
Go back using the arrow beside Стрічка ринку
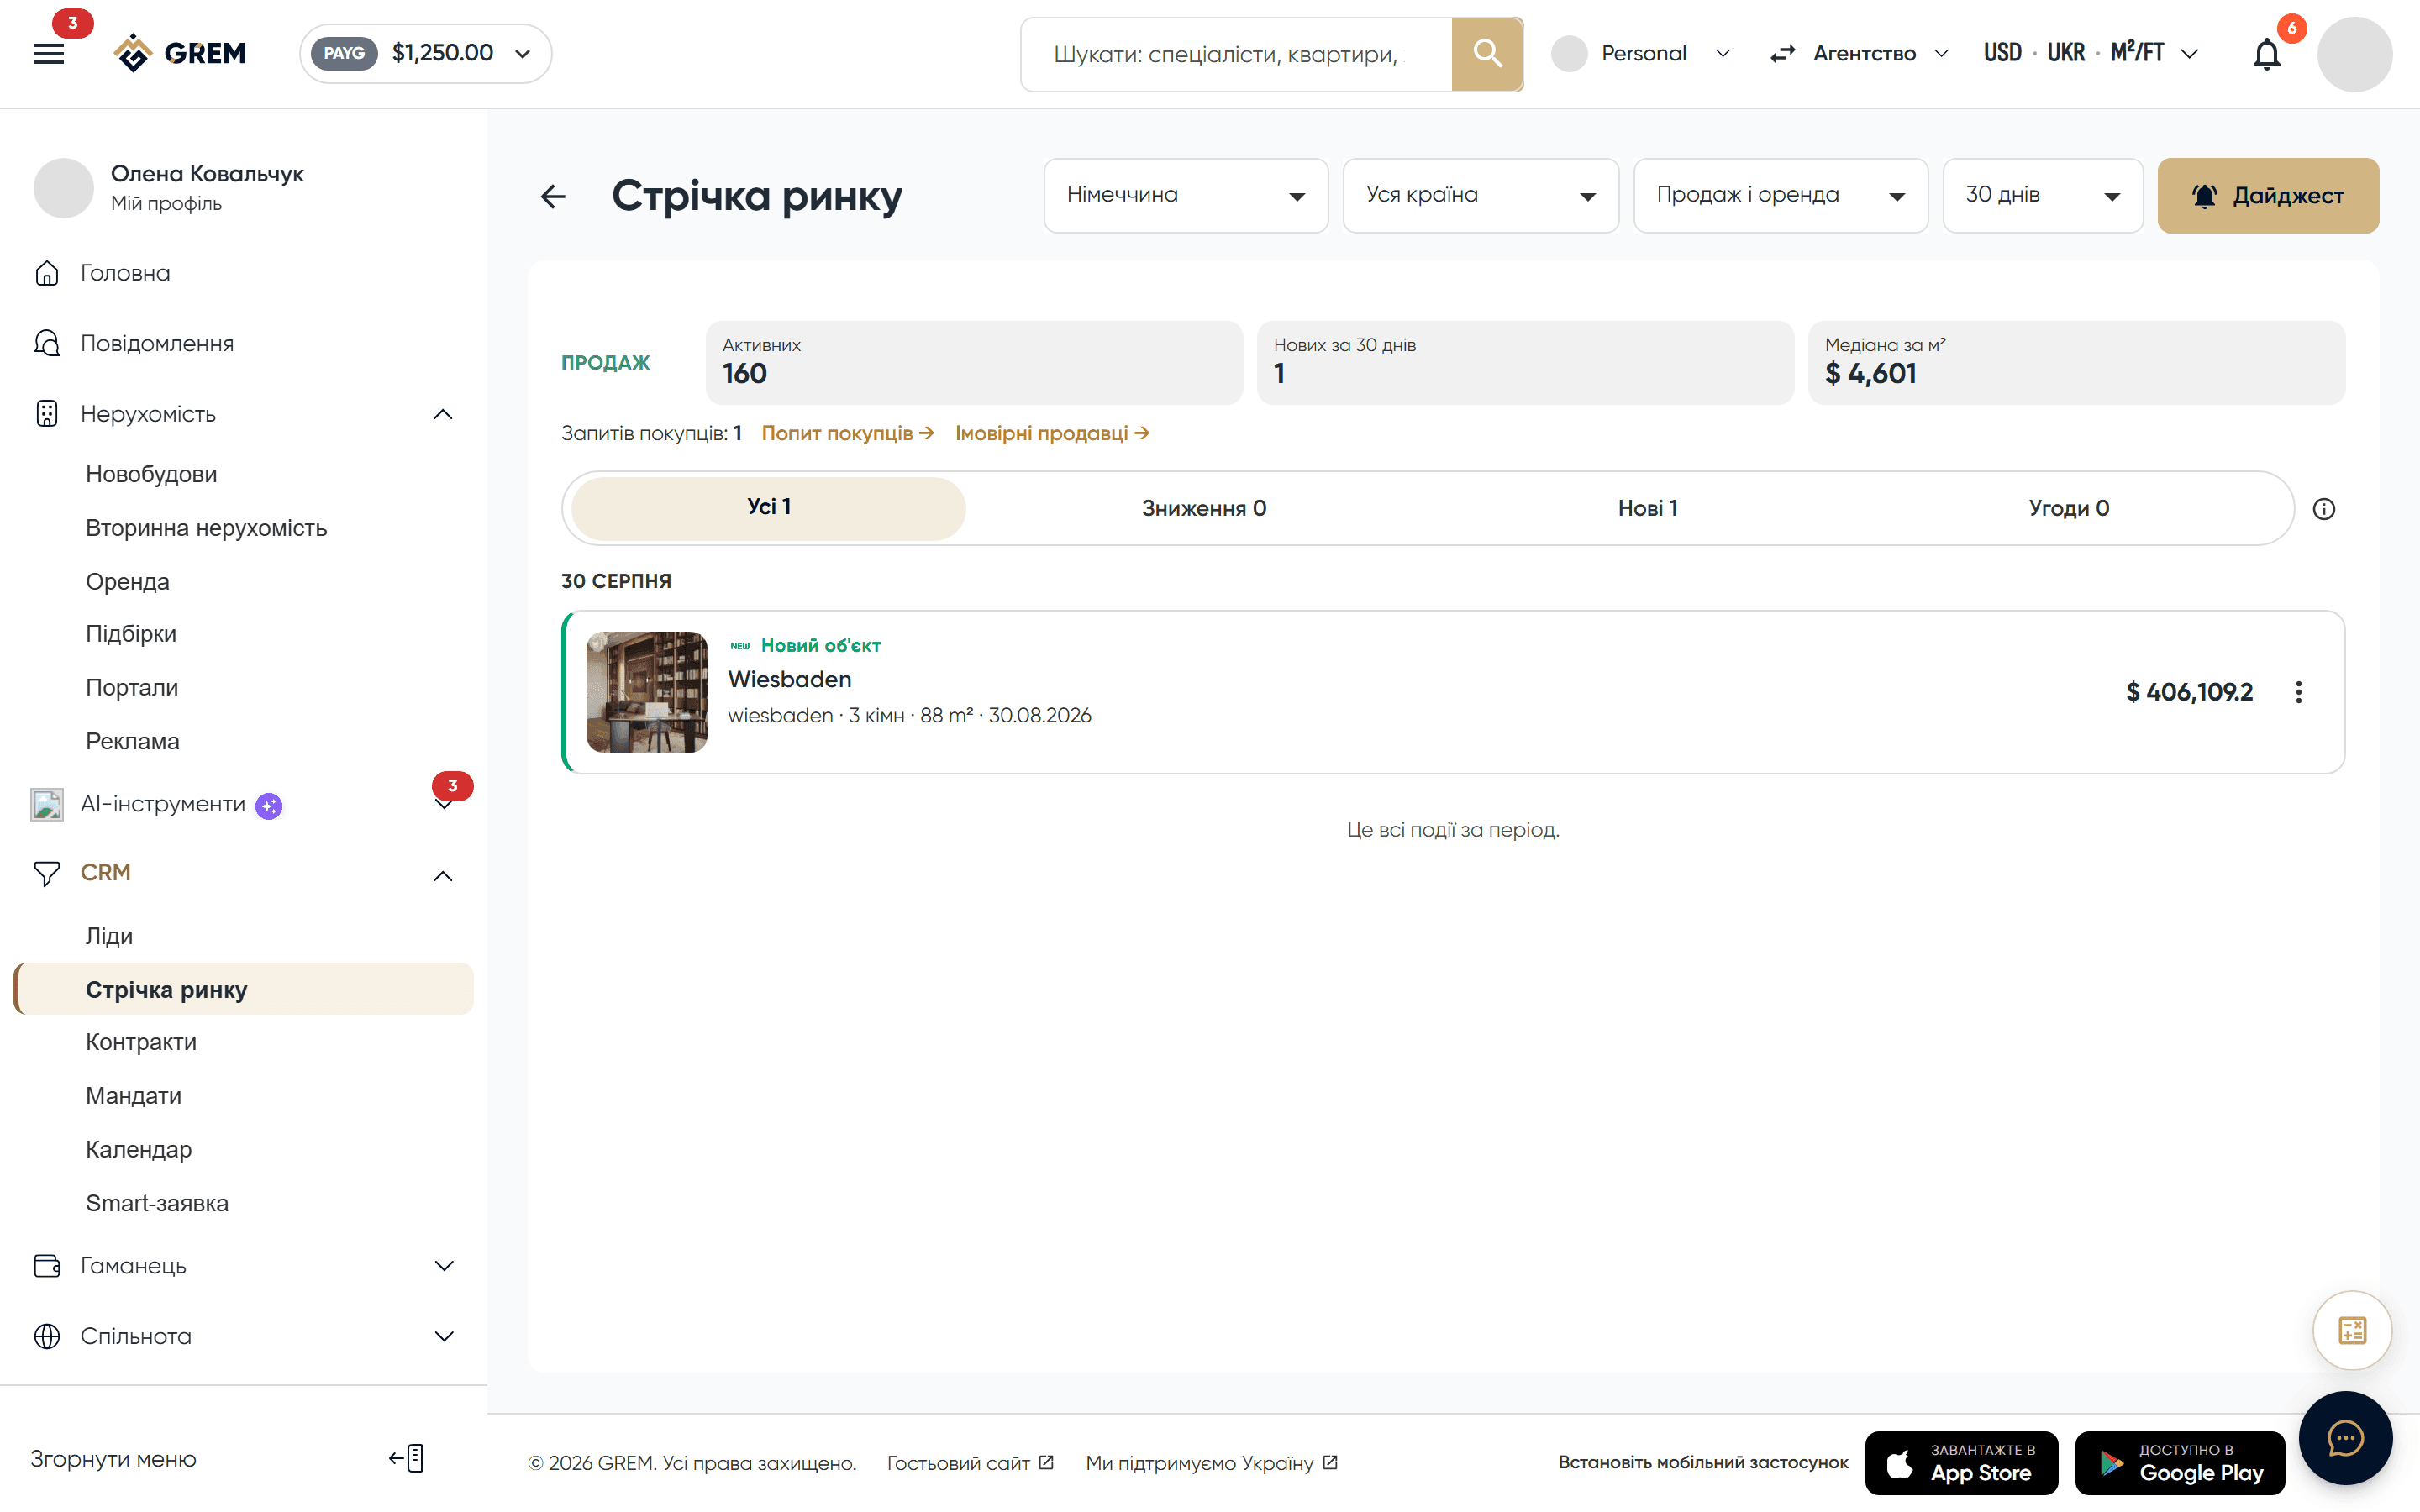pyautogui.click(x=553, y=196)
